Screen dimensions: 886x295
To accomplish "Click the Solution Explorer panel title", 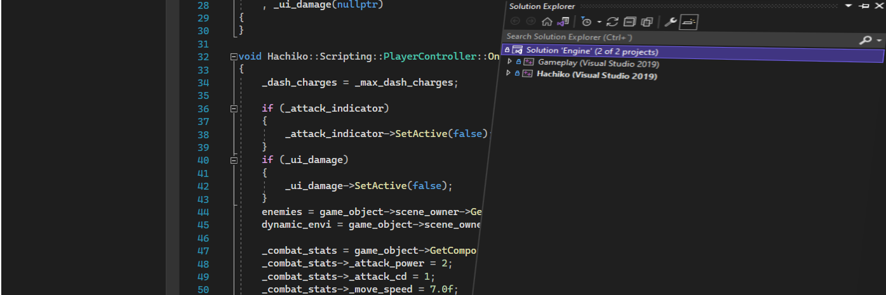I will point(542,6).
